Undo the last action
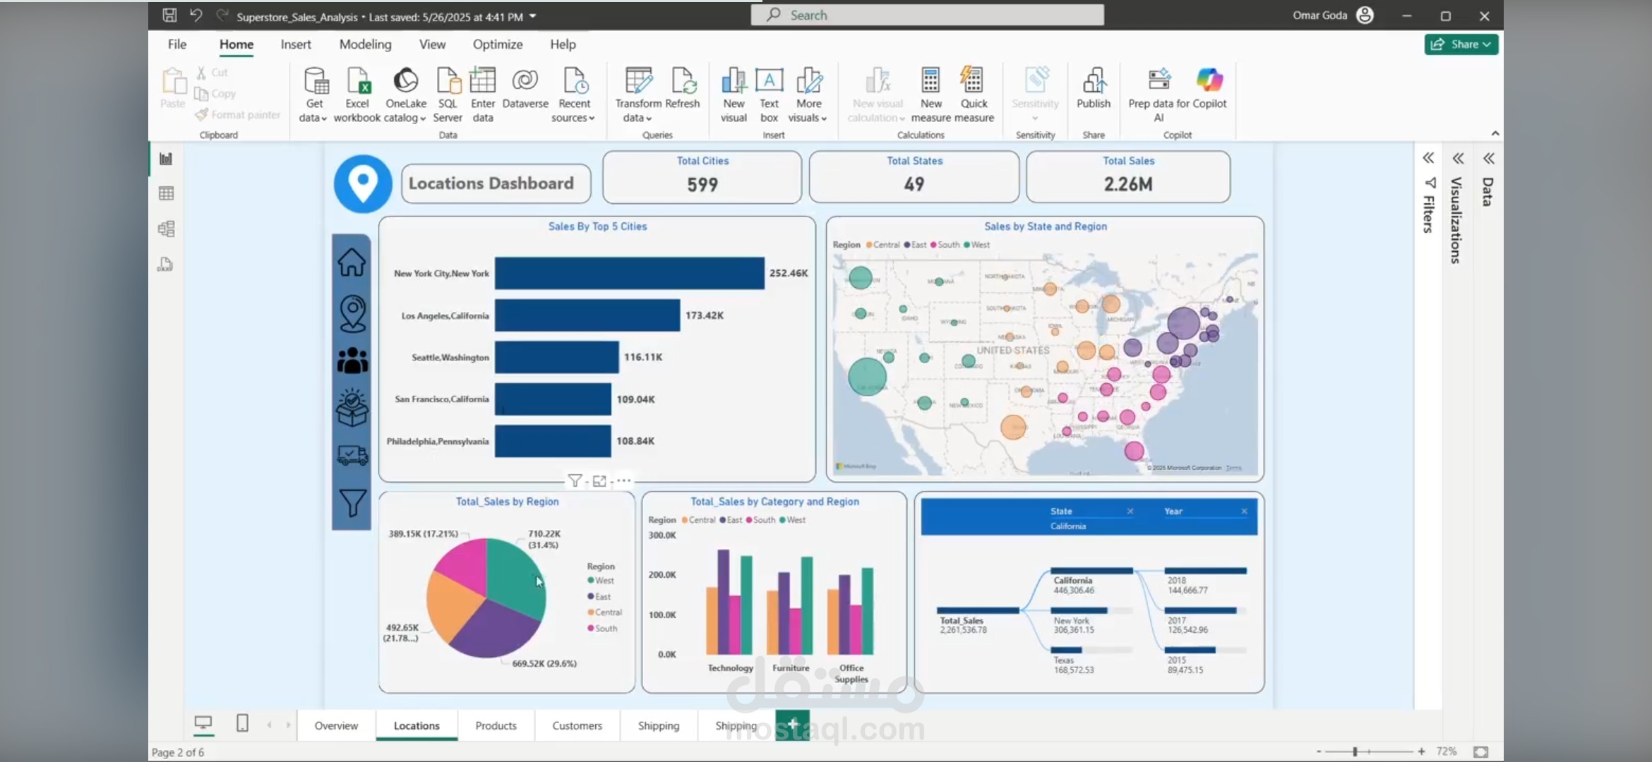Image resolution: width=1652 pixels, height=762 pixels. coord(196,15)
